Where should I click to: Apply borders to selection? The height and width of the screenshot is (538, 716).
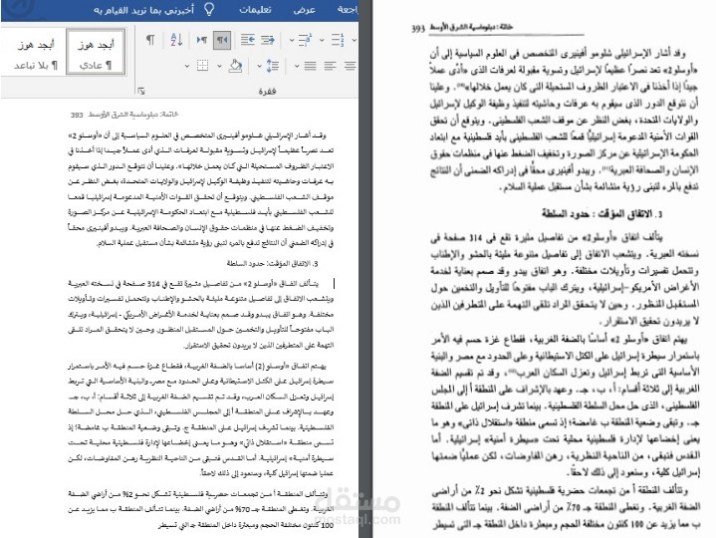tap(202, 66)
